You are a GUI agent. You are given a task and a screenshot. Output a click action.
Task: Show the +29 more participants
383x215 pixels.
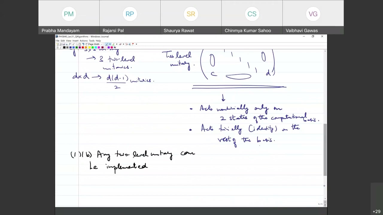pos(376,211)
